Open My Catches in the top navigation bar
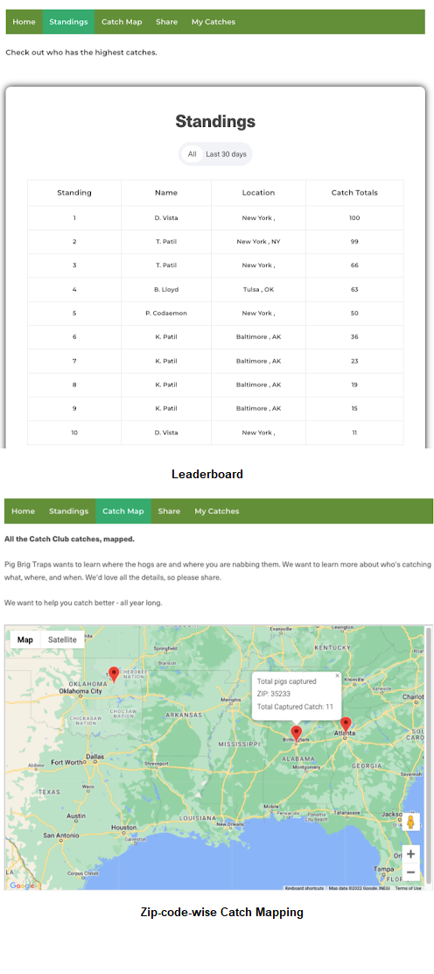The image size is (434, 974). [x=213, y=22]
